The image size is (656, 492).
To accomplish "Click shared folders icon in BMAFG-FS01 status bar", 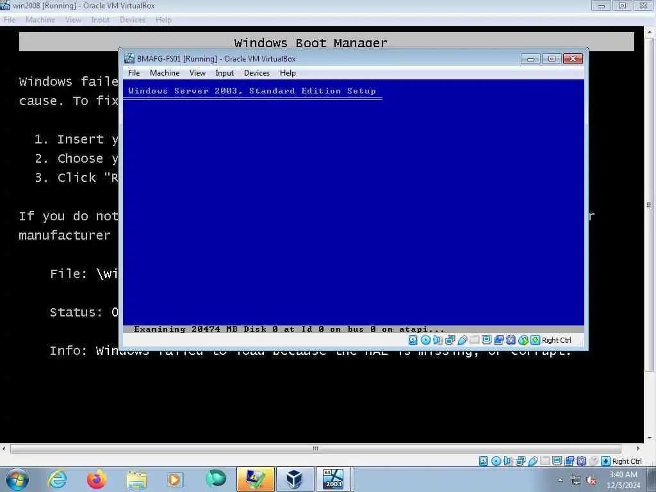I will tap(474, 340).
